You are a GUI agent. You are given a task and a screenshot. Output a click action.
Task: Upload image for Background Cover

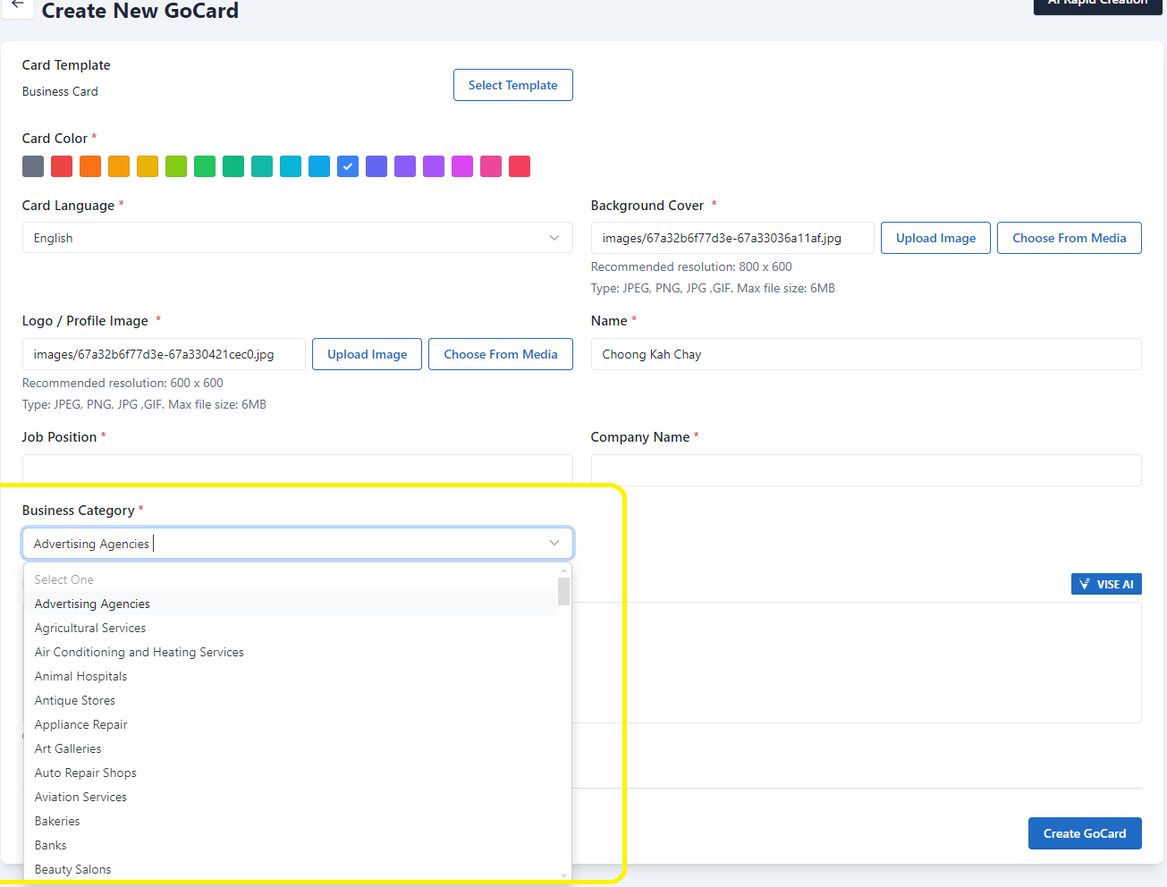click(x=935, y=238)
